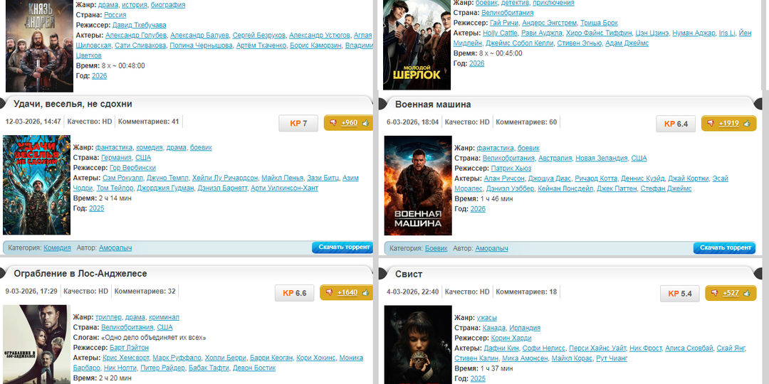This screenshot has height=384, width=769.
Task: Open the KP 6.4 rating badge
Action: (676, 124)
